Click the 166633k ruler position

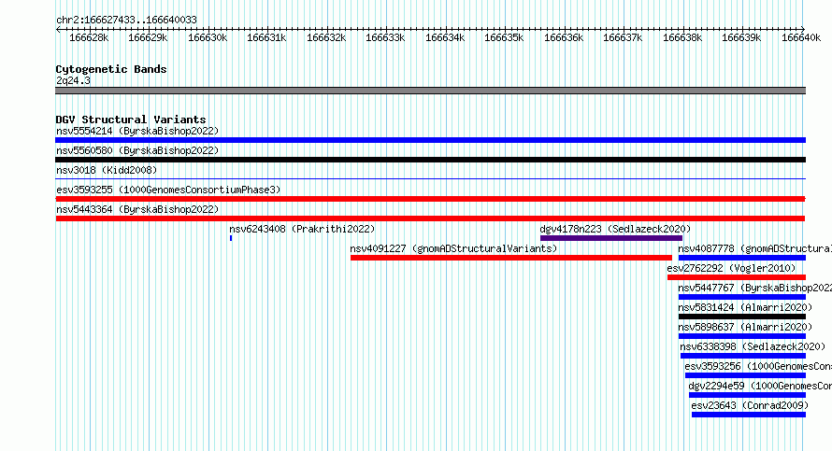385,37
